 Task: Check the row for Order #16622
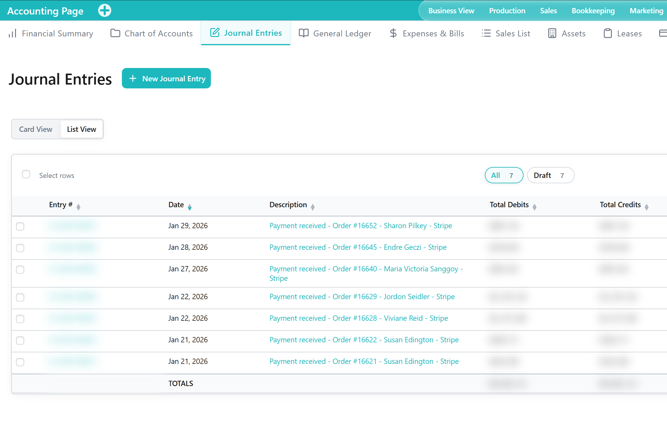20,341
